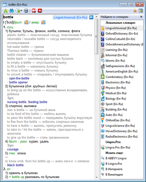The width and height of the screenshot is (146, 182).
Task: Click the Medical (En-Ru) icon
Action: 103,93
